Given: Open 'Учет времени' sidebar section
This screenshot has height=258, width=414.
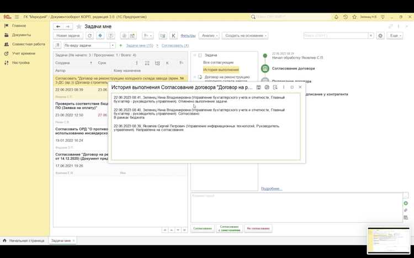Looking at the screenshot, I should (24, 53).
